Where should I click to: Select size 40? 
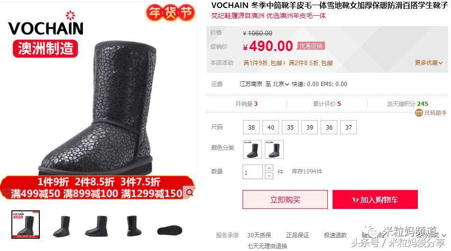pyautogui.click(x=271, y=127)
